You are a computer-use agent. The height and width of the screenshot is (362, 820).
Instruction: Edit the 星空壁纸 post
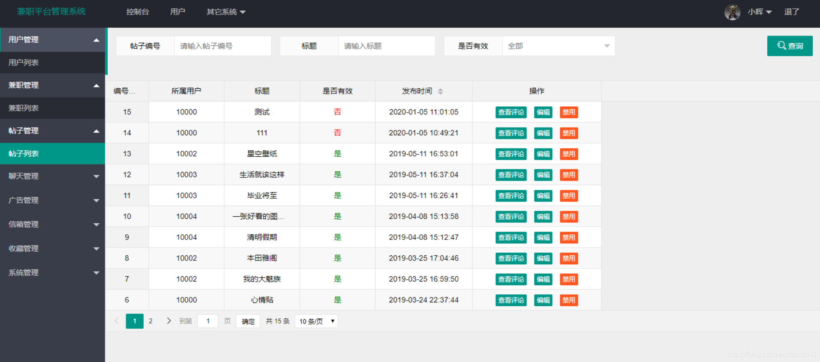(543, 154)
